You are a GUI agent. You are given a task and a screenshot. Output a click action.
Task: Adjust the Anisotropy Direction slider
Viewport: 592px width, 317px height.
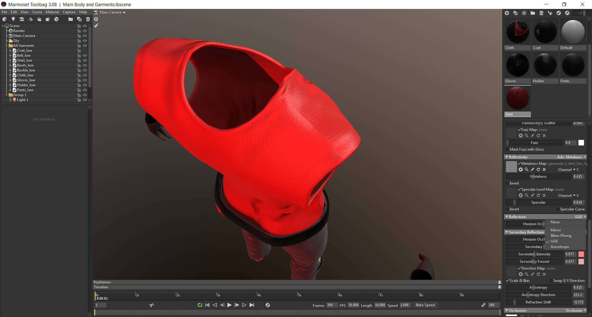point(538,295)
